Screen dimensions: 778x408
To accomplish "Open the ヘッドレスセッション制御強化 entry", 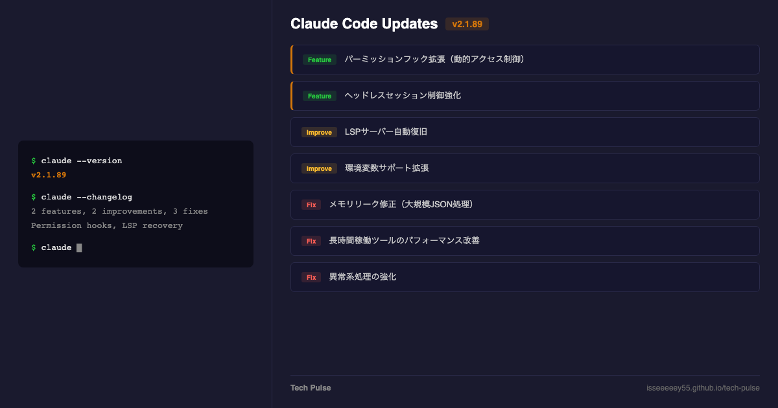I will point(403,96).
